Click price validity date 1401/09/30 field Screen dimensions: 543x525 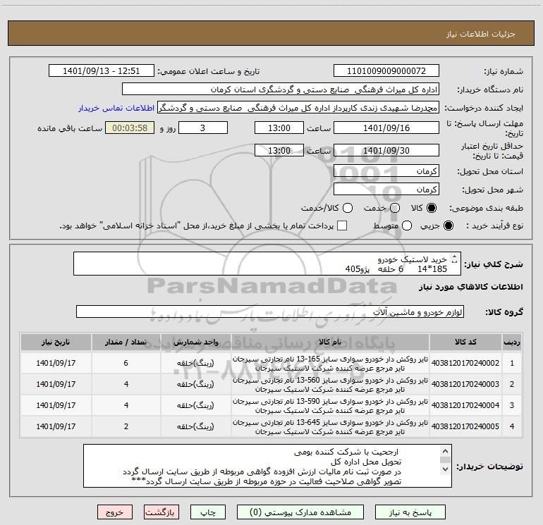tap(386, 151)
